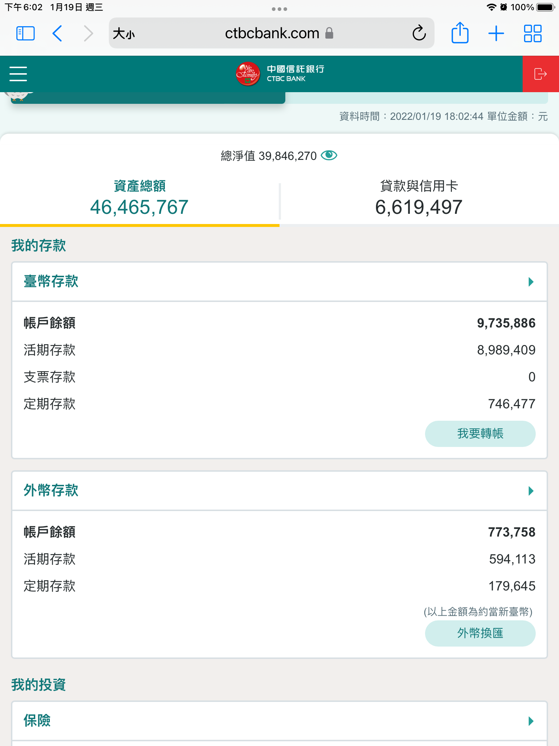Go back to previous page
This screenshot has height=746, width=559.
pos(58,34)
